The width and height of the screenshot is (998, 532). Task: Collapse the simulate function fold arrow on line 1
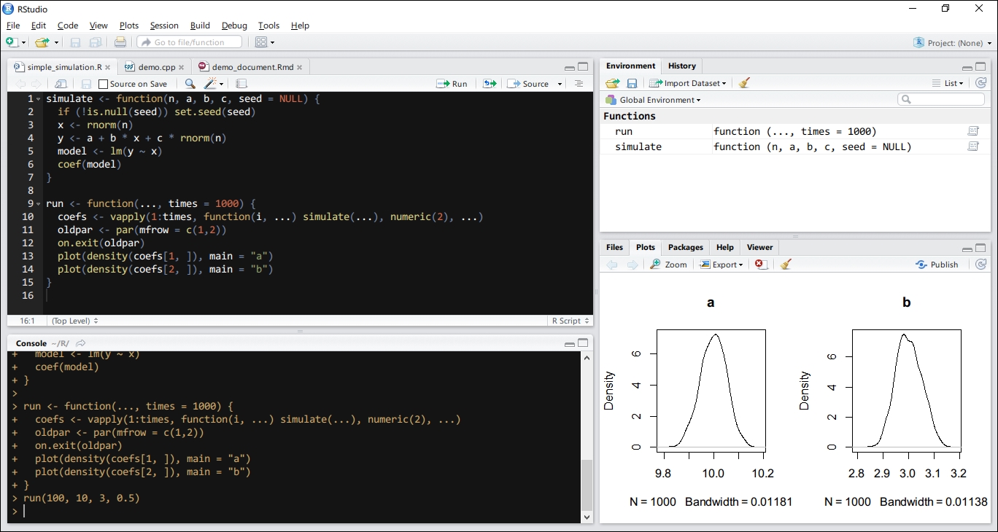(x=39, y=99)
